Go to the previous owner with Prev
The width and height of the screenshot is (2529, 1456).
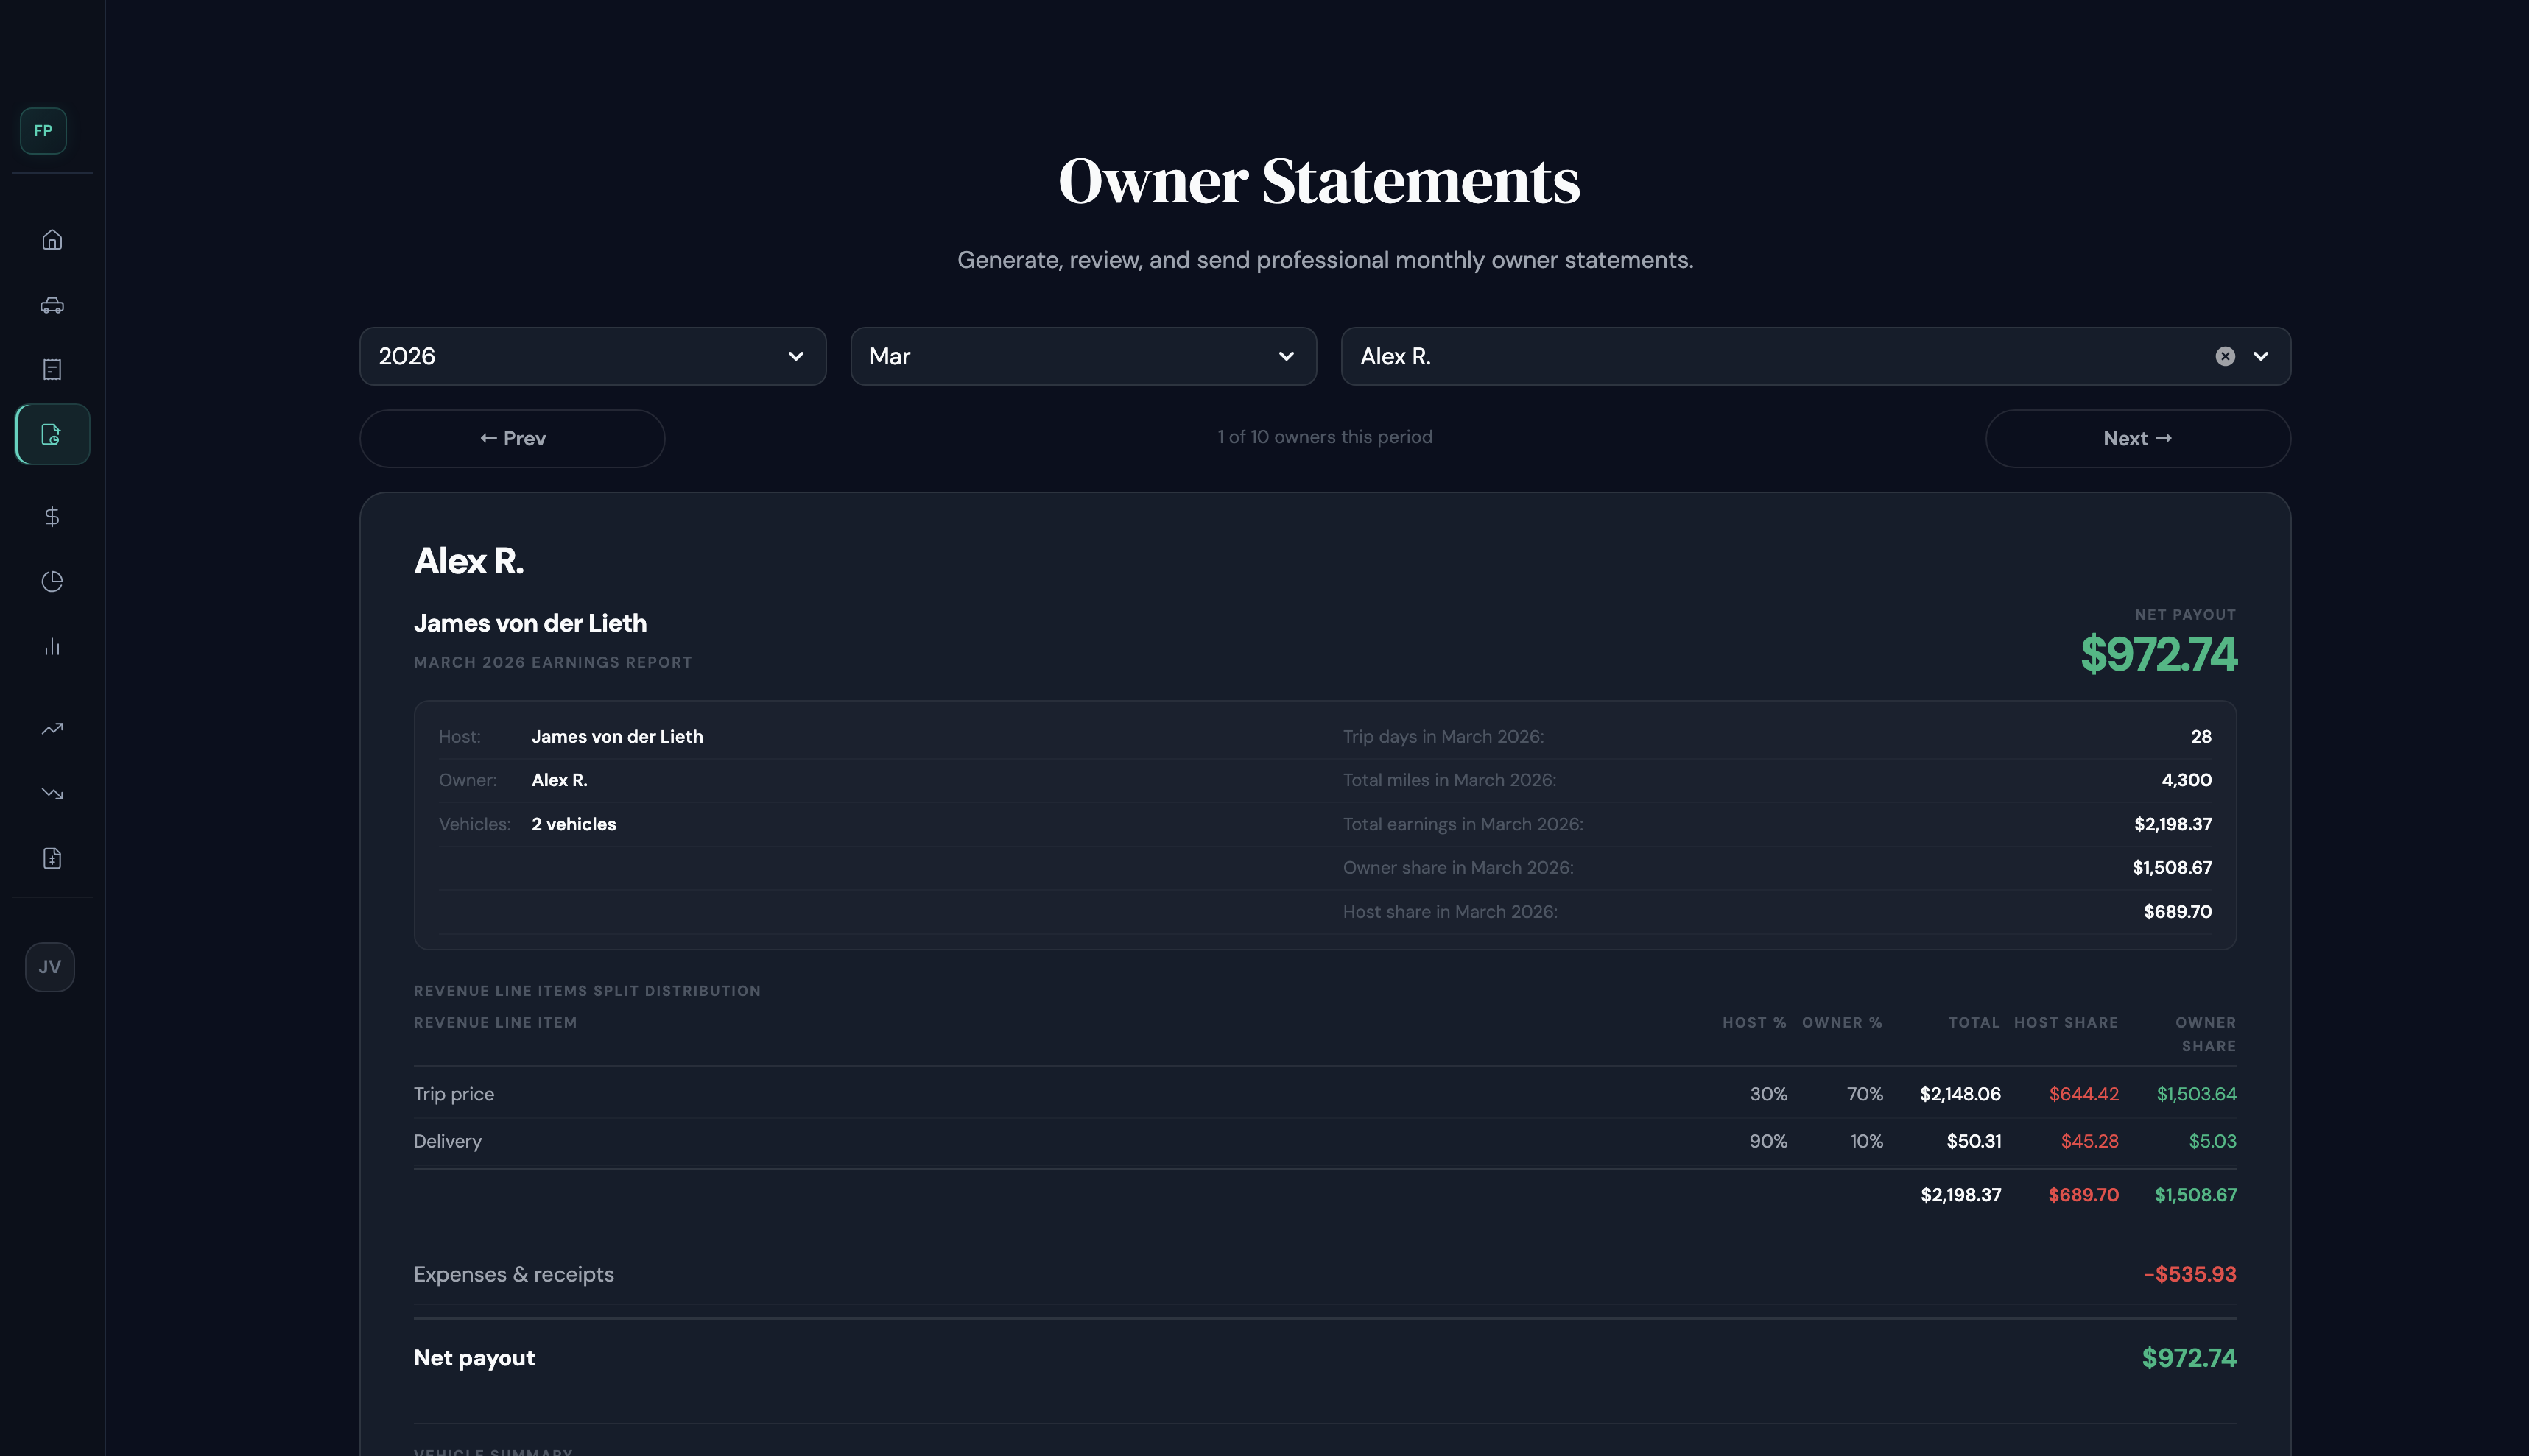point(511,438)
